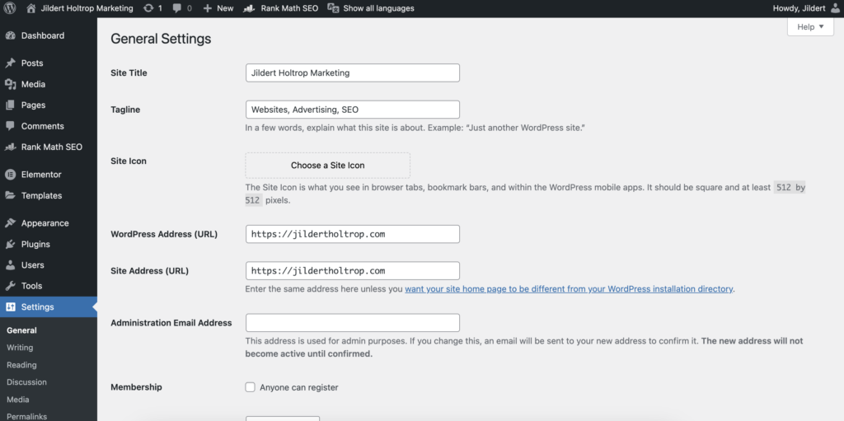Click the WordPress Address URL field
844x421 pixels.
(x=353, y=234)
